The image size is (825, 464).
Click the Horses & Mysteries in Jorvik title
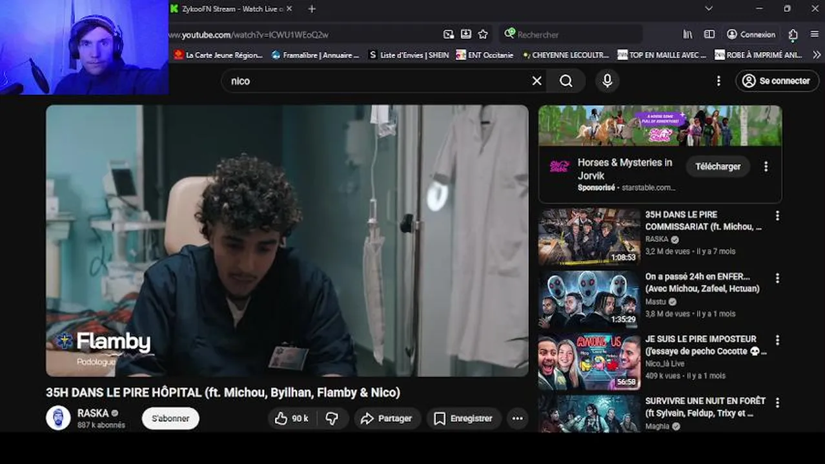pyautogui.click(x=624, y=168)
